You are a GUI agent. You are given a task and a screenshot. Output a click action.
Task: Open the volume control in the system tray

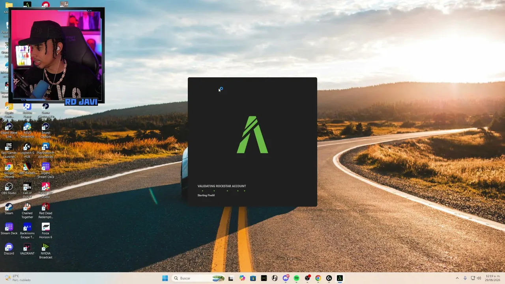[x=479, y=278]
